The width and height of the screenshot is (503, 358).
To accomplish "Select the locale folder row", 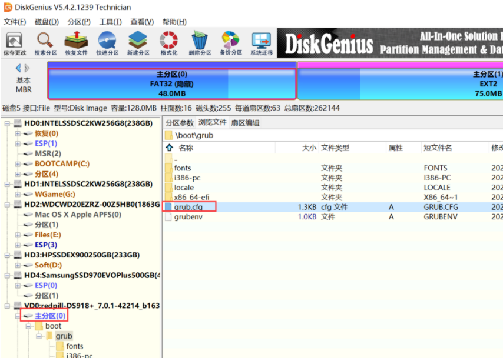I will 333,188.
